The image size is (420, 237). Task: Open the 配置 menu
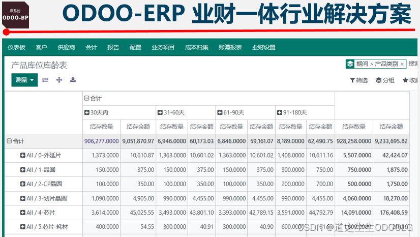pyautogui.click(x=135, y=47)
